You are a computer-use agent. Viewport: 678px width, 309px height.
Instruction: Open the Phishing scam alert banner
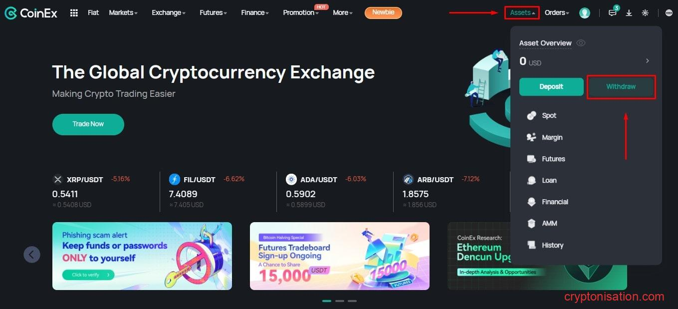click(x=142, y=256)
